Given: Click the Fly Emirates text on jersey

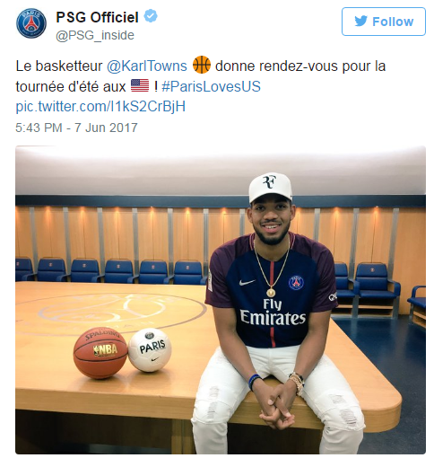Looking at the screenshot, I should (x=273, y=313).
